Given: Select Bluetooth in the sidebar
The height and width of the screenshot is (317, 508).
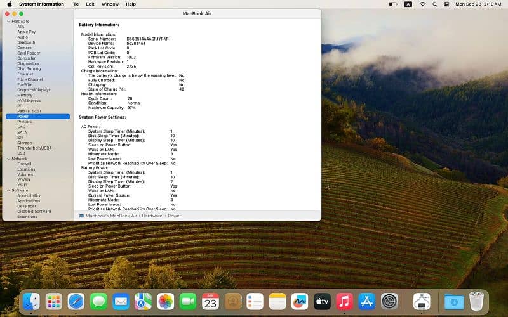Looking at the screenshot, I should 26,42.
